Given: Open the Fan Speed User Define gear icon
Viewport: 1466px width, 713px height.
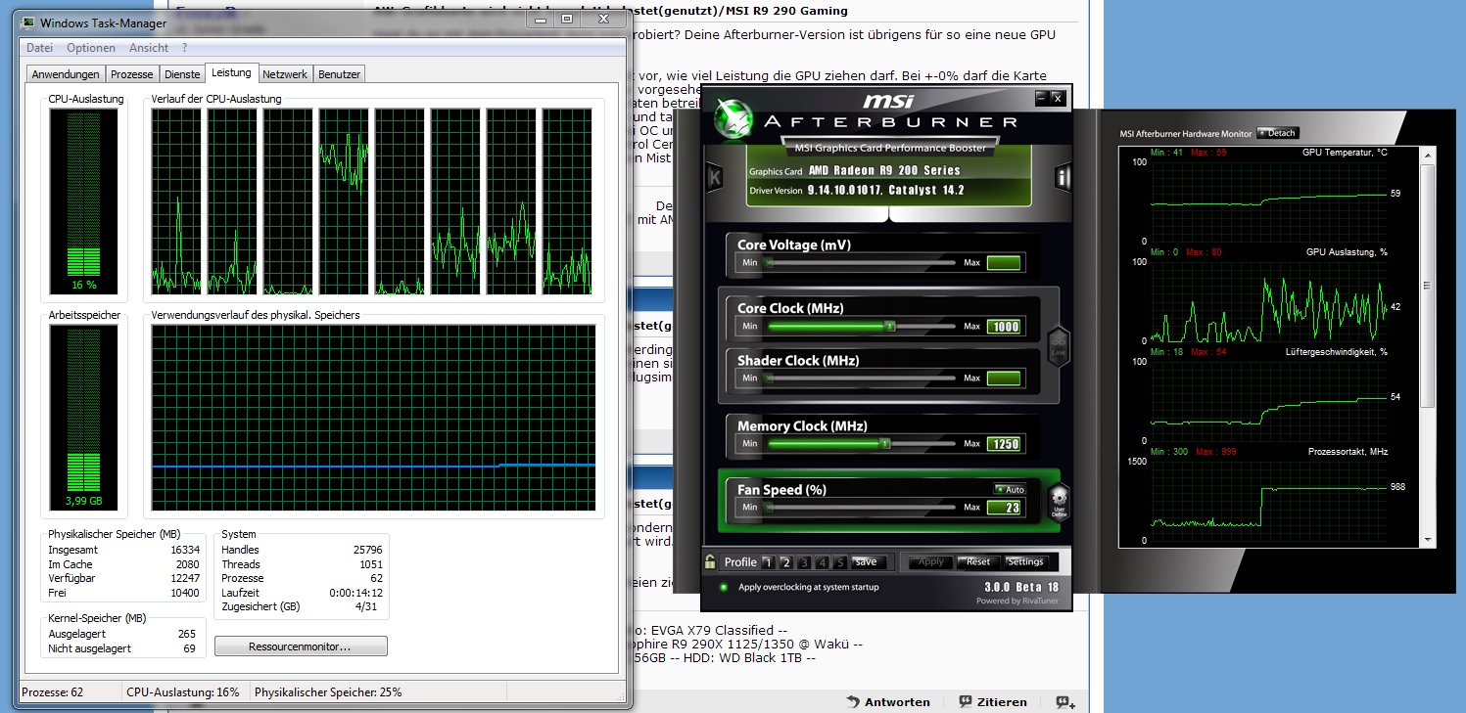Looking at the screenshot, I should point(1058,502).
